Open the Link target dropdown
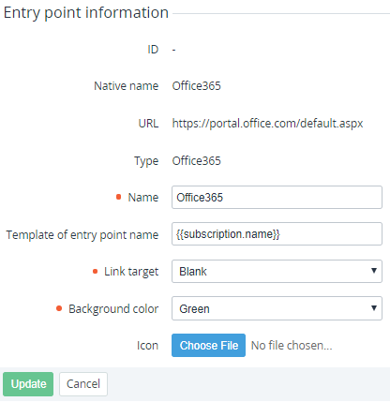This screenshot has height=402, width=390. point(277,271)
